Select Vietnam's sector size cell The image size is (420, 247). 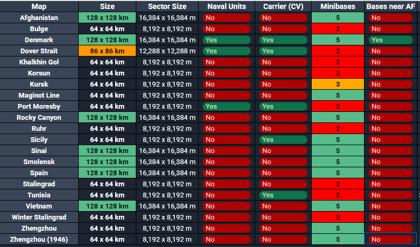(167, 206)
